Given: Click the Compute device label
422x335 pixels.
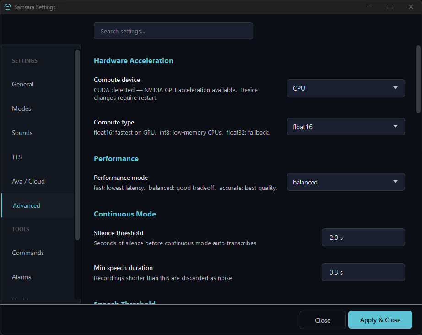Looking at the screenshot, I should [117, 80].
